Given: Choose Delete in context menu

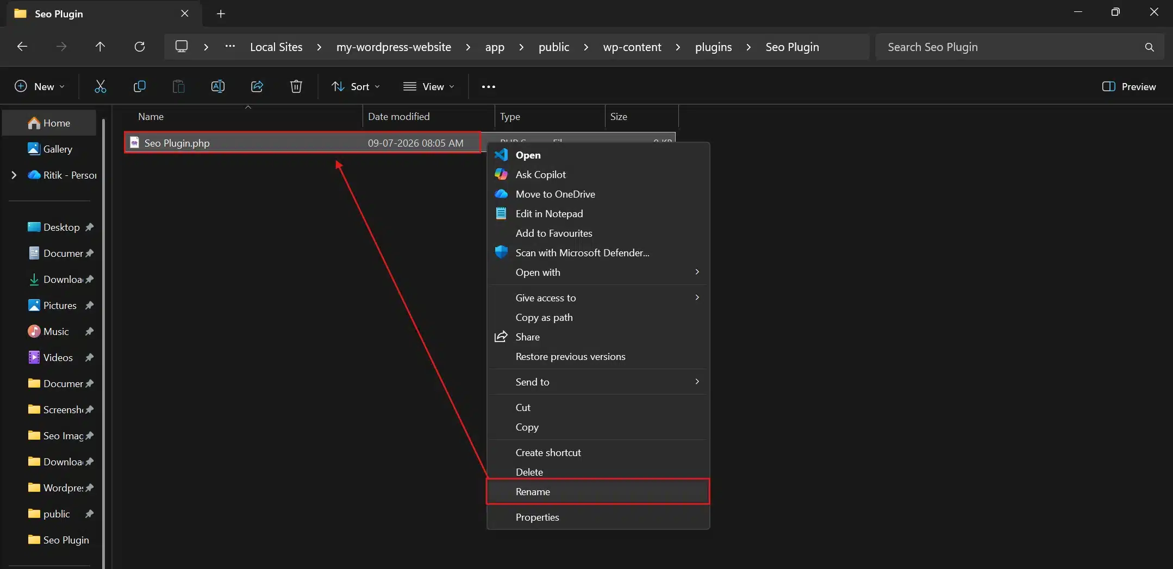Looking at the screenshot, I should (598, 472).
